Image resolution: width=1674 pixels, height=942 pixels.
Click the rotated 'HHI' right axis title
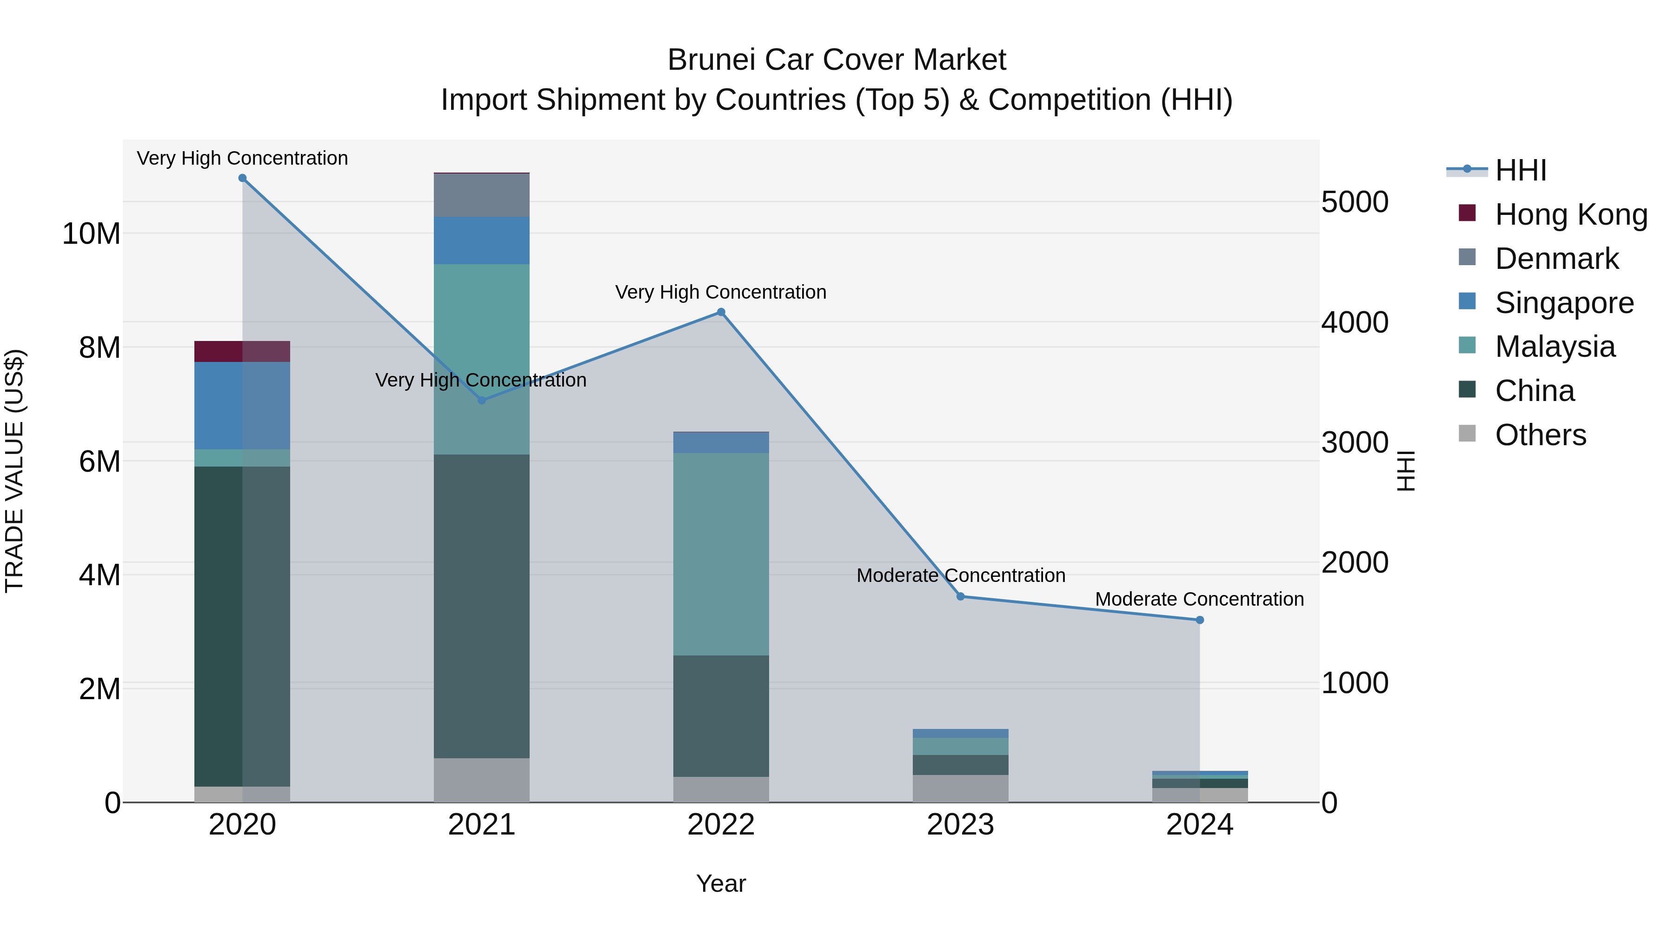pyautogui.click(x=1406, y=471)
